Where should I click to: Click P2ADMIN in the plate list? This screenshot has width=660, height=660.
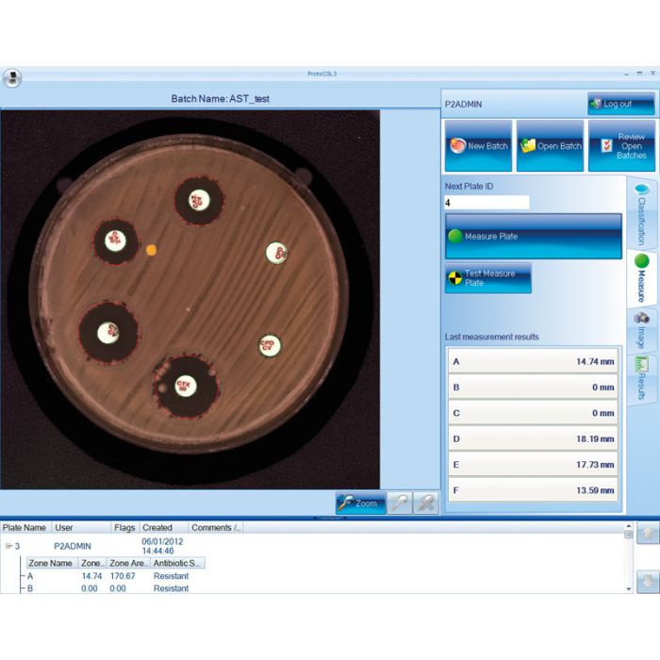(x=73, y=546)
